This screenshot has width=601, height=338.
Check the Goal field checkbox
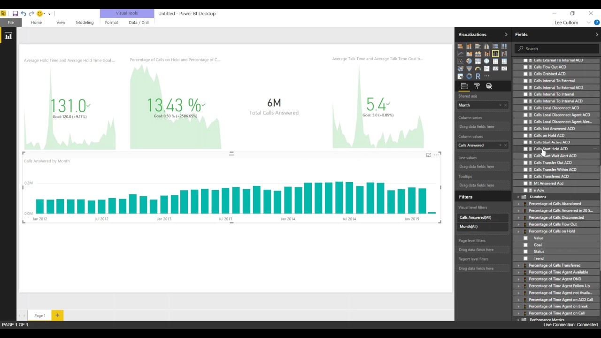[525, 245]
